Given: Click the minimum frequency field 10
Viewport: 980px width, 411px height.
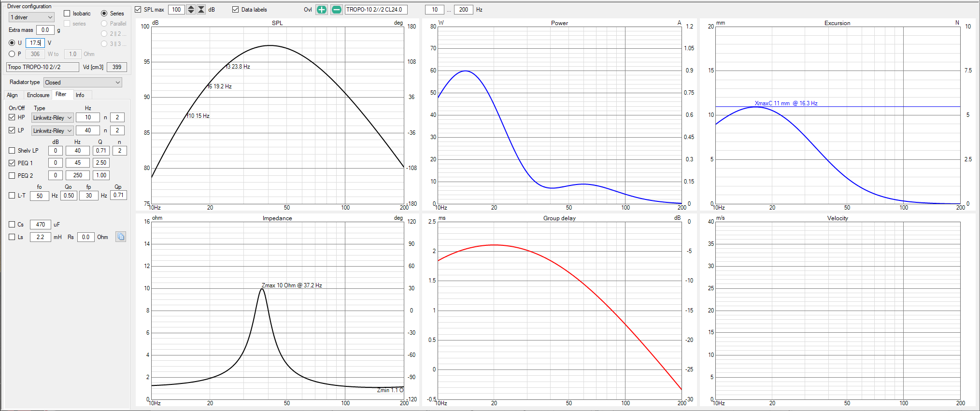Looking at the screenshot, I should pyautogui.click(x=435, y=10).
